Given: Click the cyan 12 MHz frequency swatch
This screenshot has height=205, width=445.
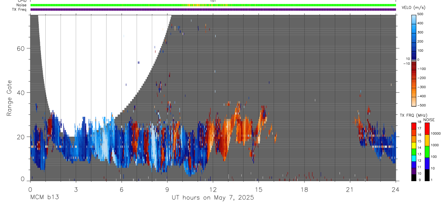Looking at the screenshot, I should 414,159.
